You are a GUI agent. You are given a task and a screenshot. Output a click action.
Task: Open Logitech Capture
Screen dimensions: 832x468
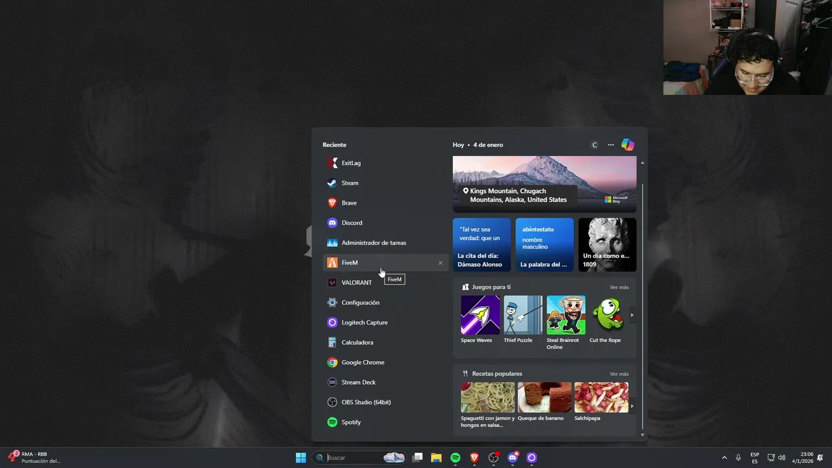tap(385, 322)
